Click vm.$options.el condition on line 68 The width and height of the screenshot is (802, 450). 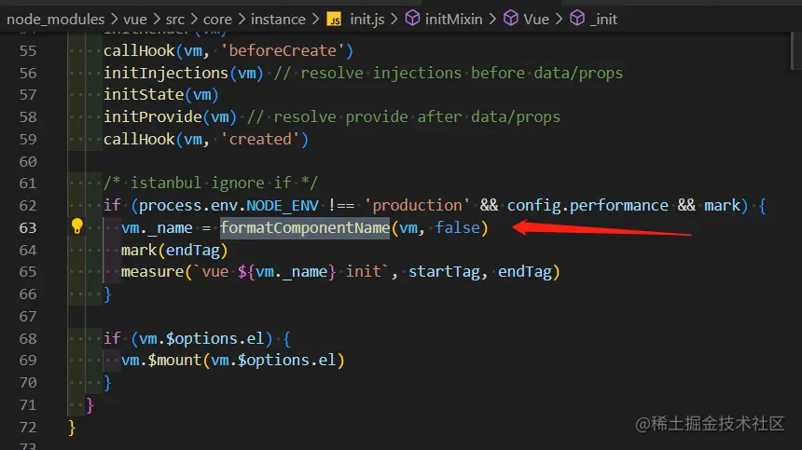(201, 338)
